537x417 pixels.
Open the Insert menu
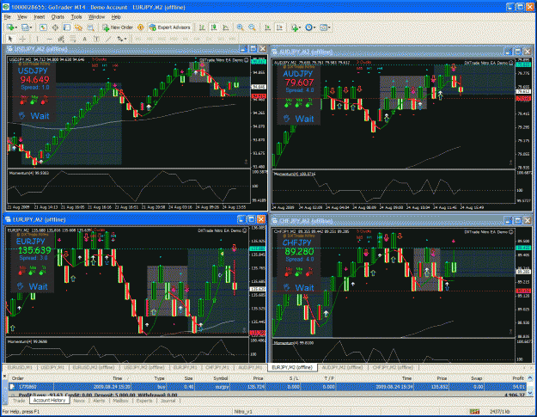(x=39, y=17)
